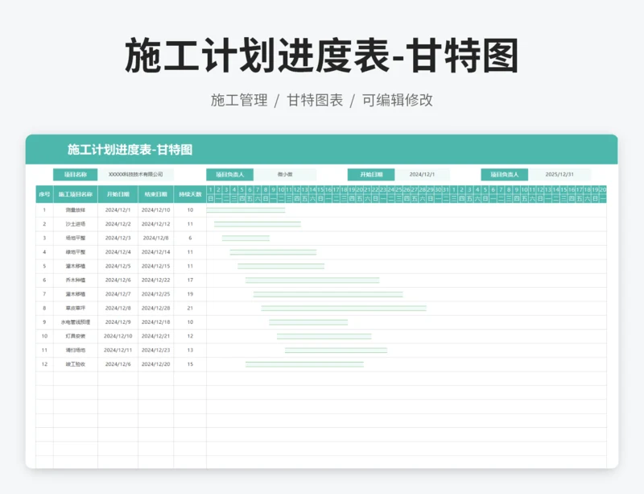Click start date cell 2024/12/4
Viewport: 644px width, 494px height.
tap(118, 252)
